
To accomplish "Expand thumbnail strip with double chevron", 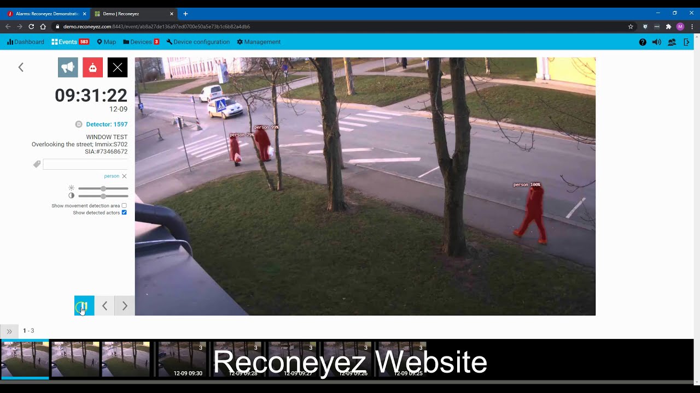I will click(x=9, y=331).
